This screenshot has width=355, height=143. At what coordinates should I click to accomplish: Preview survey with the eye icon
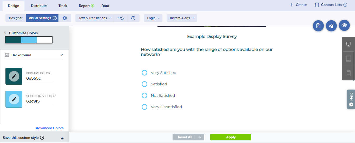(x=344, y=25)
